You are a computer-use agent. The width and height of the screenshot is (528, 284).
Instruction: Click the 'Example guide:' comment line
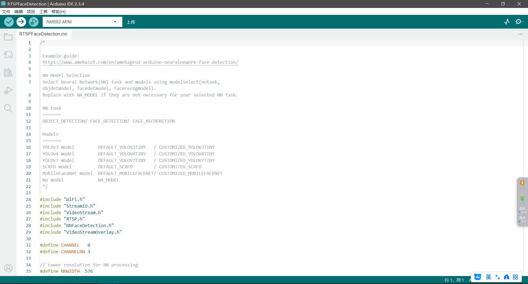pyautogui.click(x=61, y=56)
